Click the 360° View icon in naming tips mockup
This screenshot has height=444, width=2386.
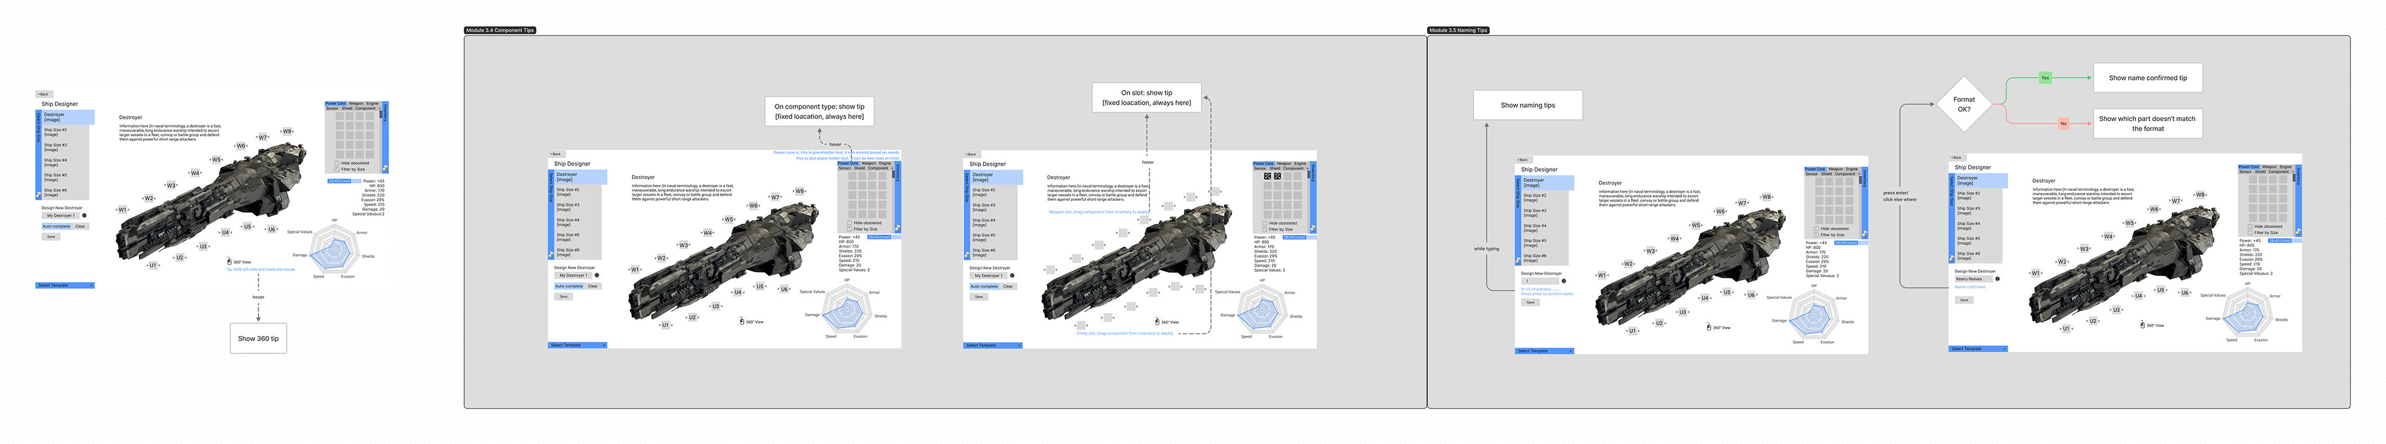[x=1709, y=327]
